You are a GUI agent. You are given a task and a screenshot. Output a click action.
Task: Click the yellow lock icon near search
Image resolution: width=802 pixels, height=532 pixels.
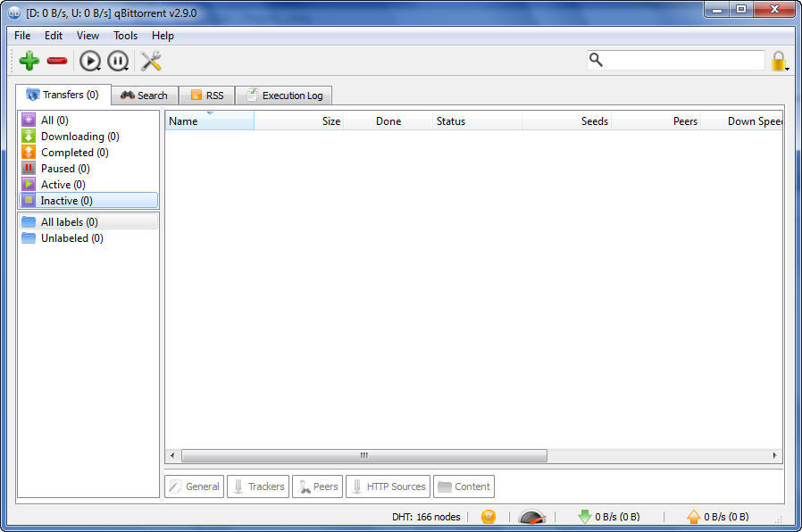pyautogui.click(x=779, y=61)
